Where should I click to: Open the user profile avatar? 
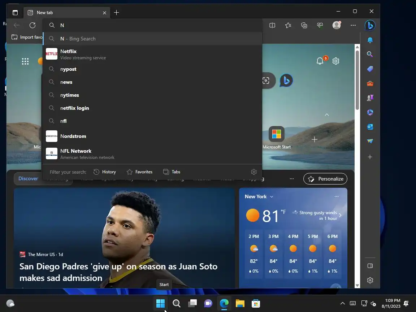pos(337,25)
